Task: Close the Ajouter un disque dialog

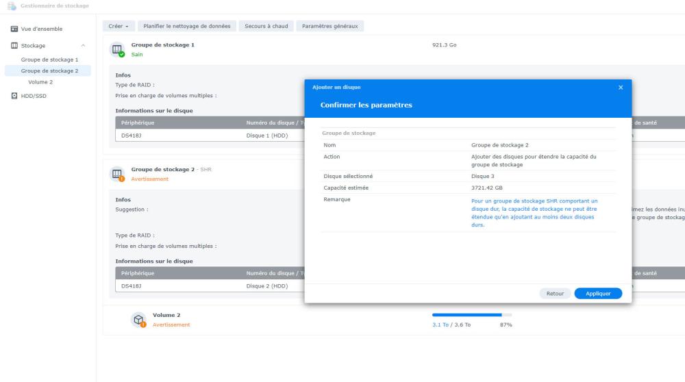Action: point(621,87)
